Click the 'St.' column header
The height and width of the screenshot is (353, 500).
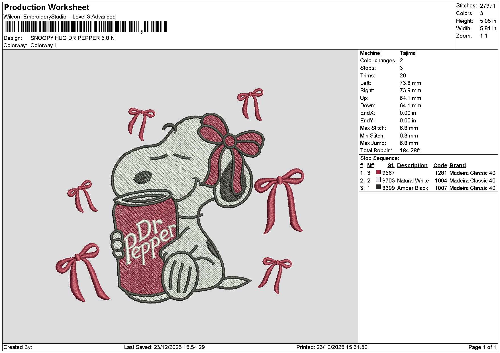(391, 166)
